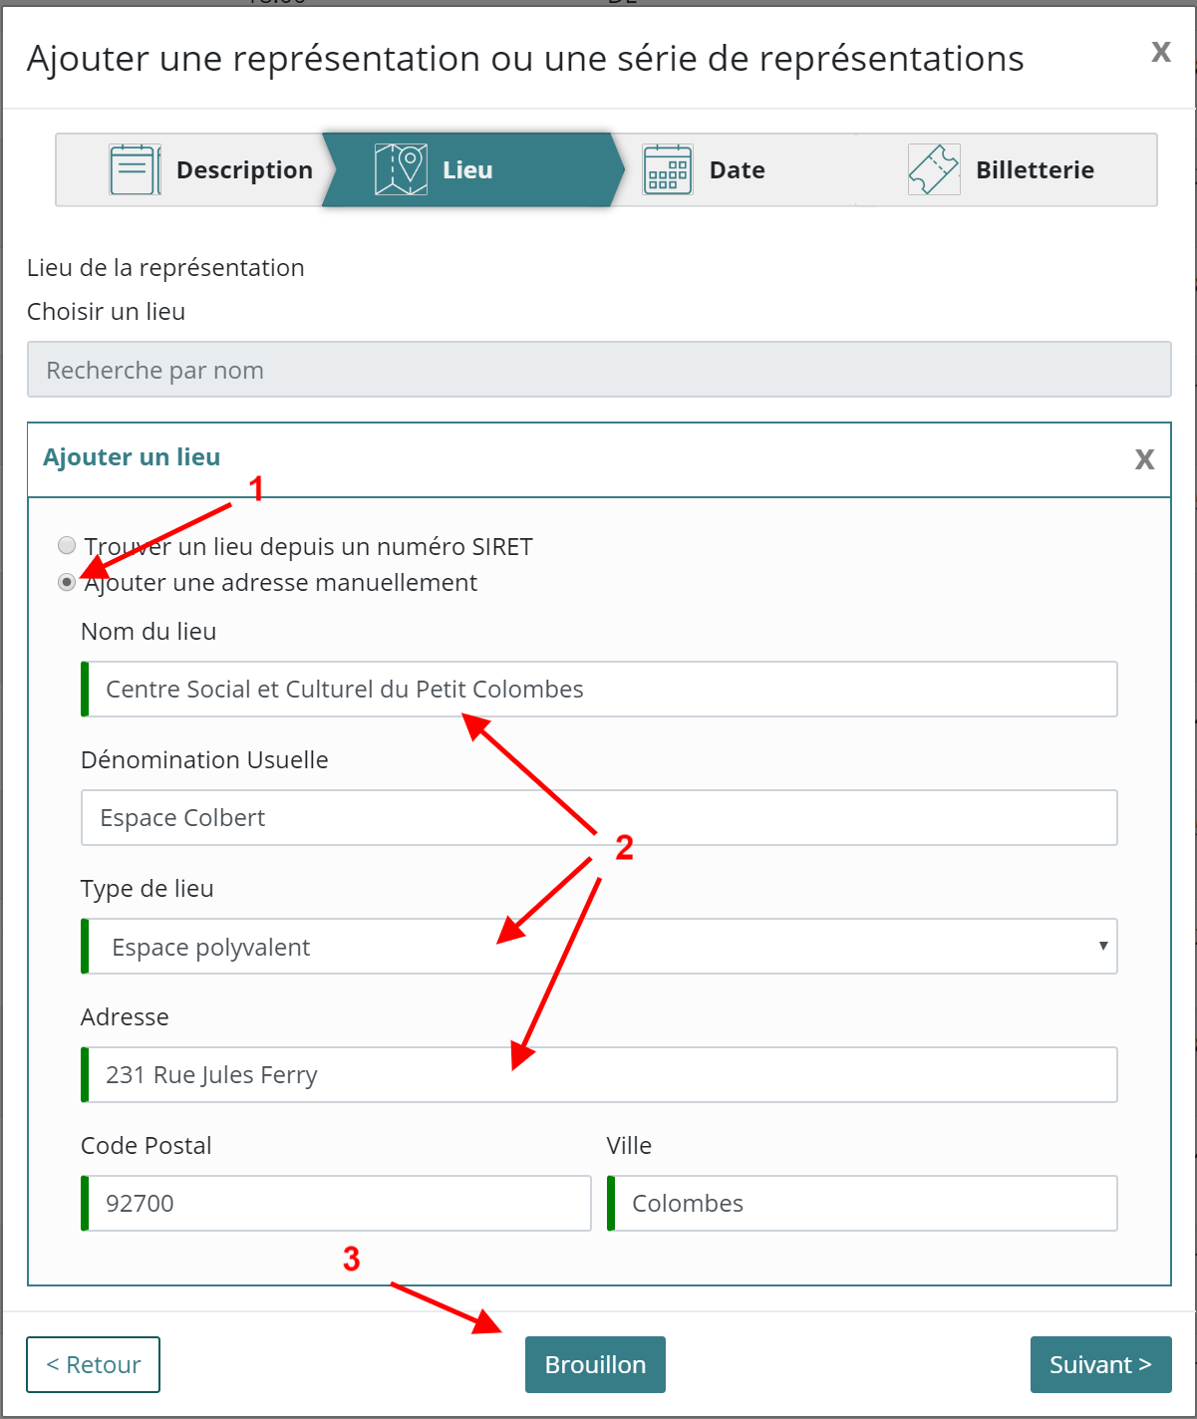Select 'Trouver un lieu depuis un numéro SIRET'
This screenshot has width=1197, height=1419.
click(67, 545)
